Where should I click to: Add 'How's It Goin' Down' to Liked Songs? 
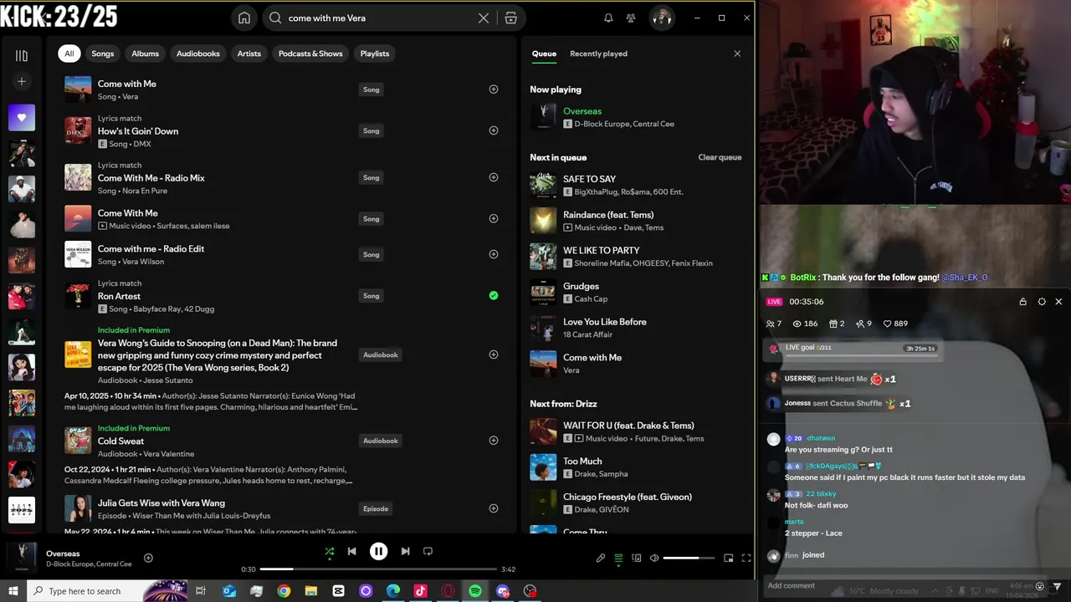click(494, 130)
